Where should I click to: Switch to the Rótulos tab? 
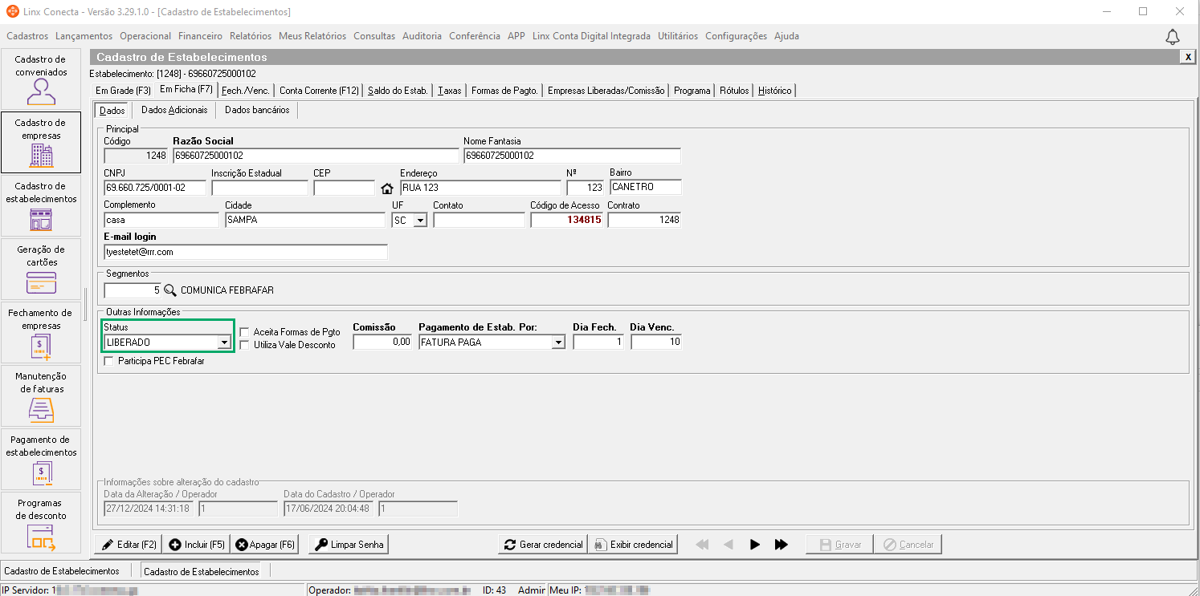[734, 91]
